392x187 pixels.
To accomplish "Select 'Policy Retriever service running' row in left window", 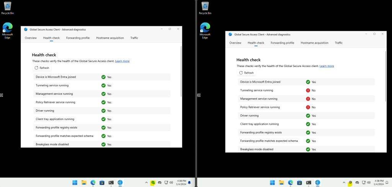I will pyautogui.click(x=101, y=102).
